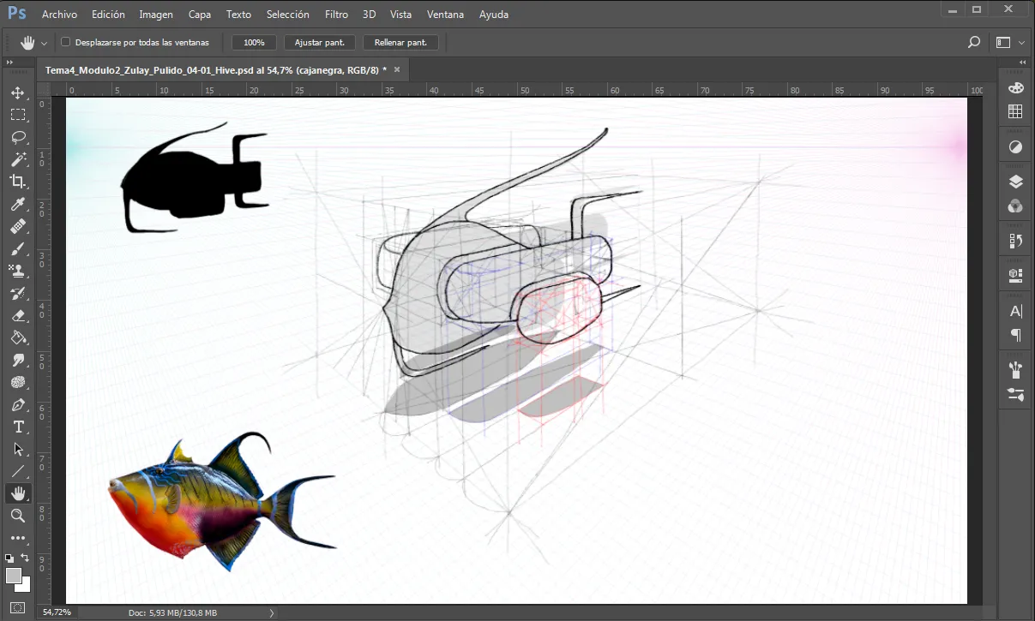
Task: Select the Eraser tool
Action: pos(18,315)
